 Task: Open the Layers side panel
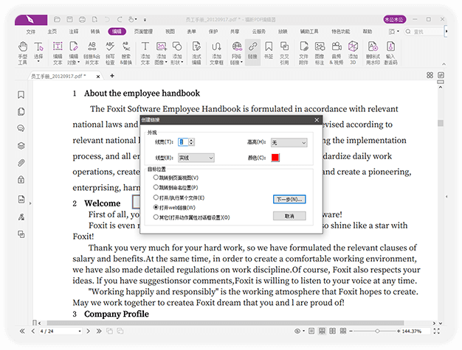point(21,146)
